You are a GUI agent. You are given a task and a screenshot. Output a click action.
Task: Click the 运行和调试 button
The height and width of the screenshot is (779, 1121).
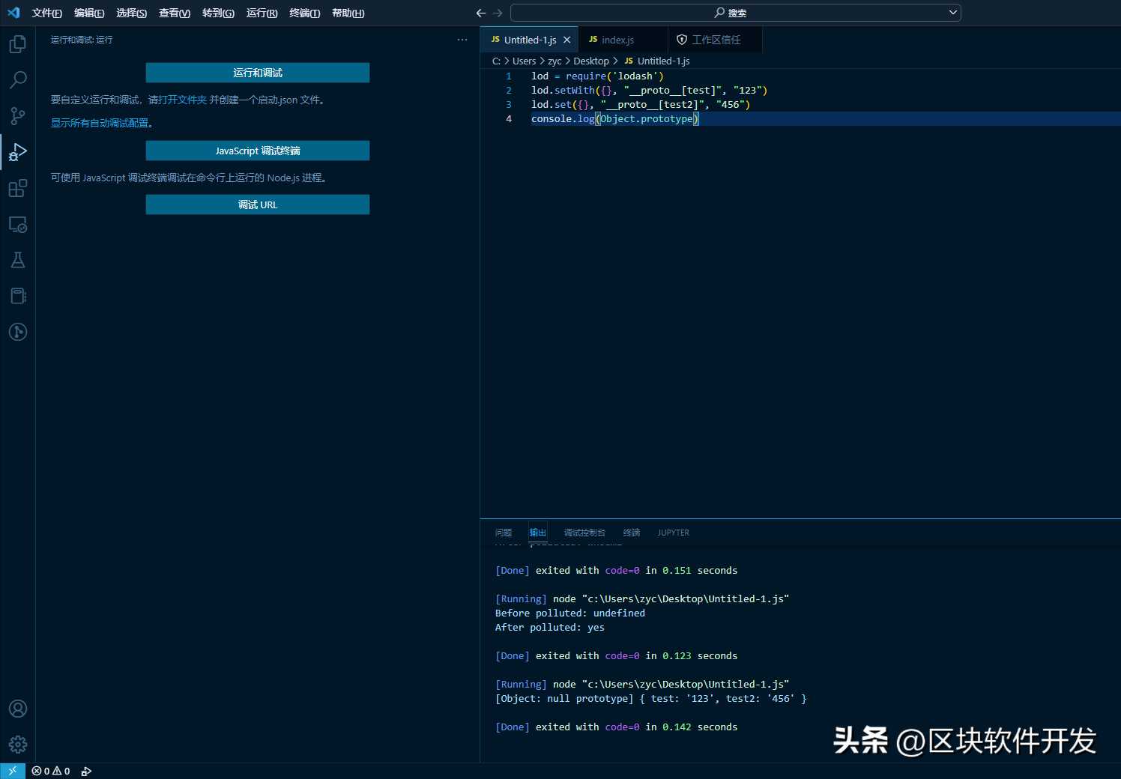pyautogui.click(x=257, y=73)
